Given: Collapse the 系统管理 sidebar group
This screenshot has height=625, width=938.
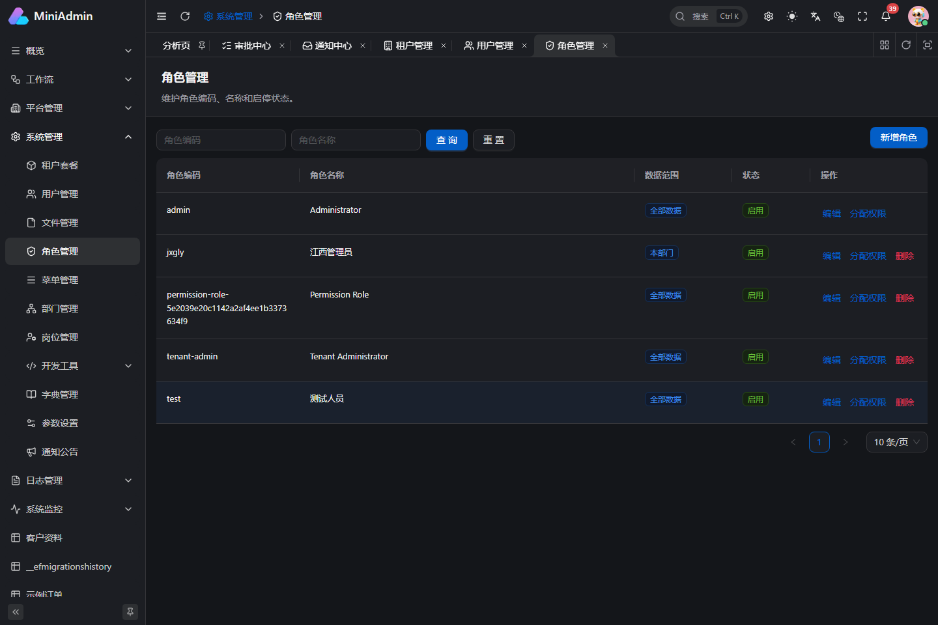Looking at the screenshot, I should pyautogui.click(x=72, y=137).
